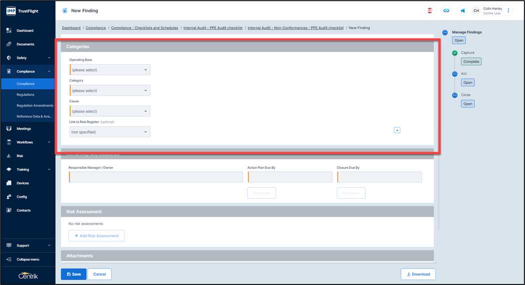Click the Support sidebar icon
525x285 pixels.
pos(9,245)
